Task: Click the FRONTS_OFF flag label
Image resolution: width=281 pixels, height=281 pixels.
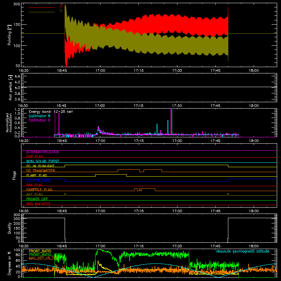Action: click(x=37, y=199)
